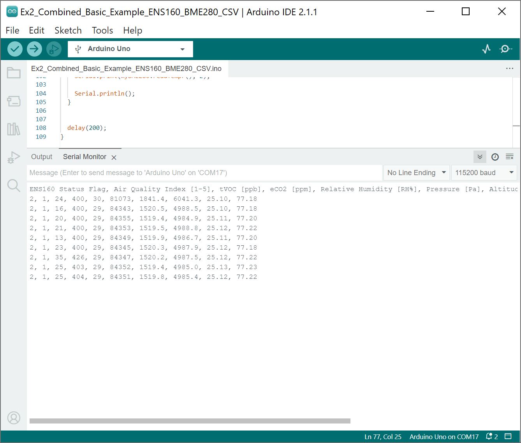Click the horizontal scrollbar in Serial Monitor

(x=190, y=421)
